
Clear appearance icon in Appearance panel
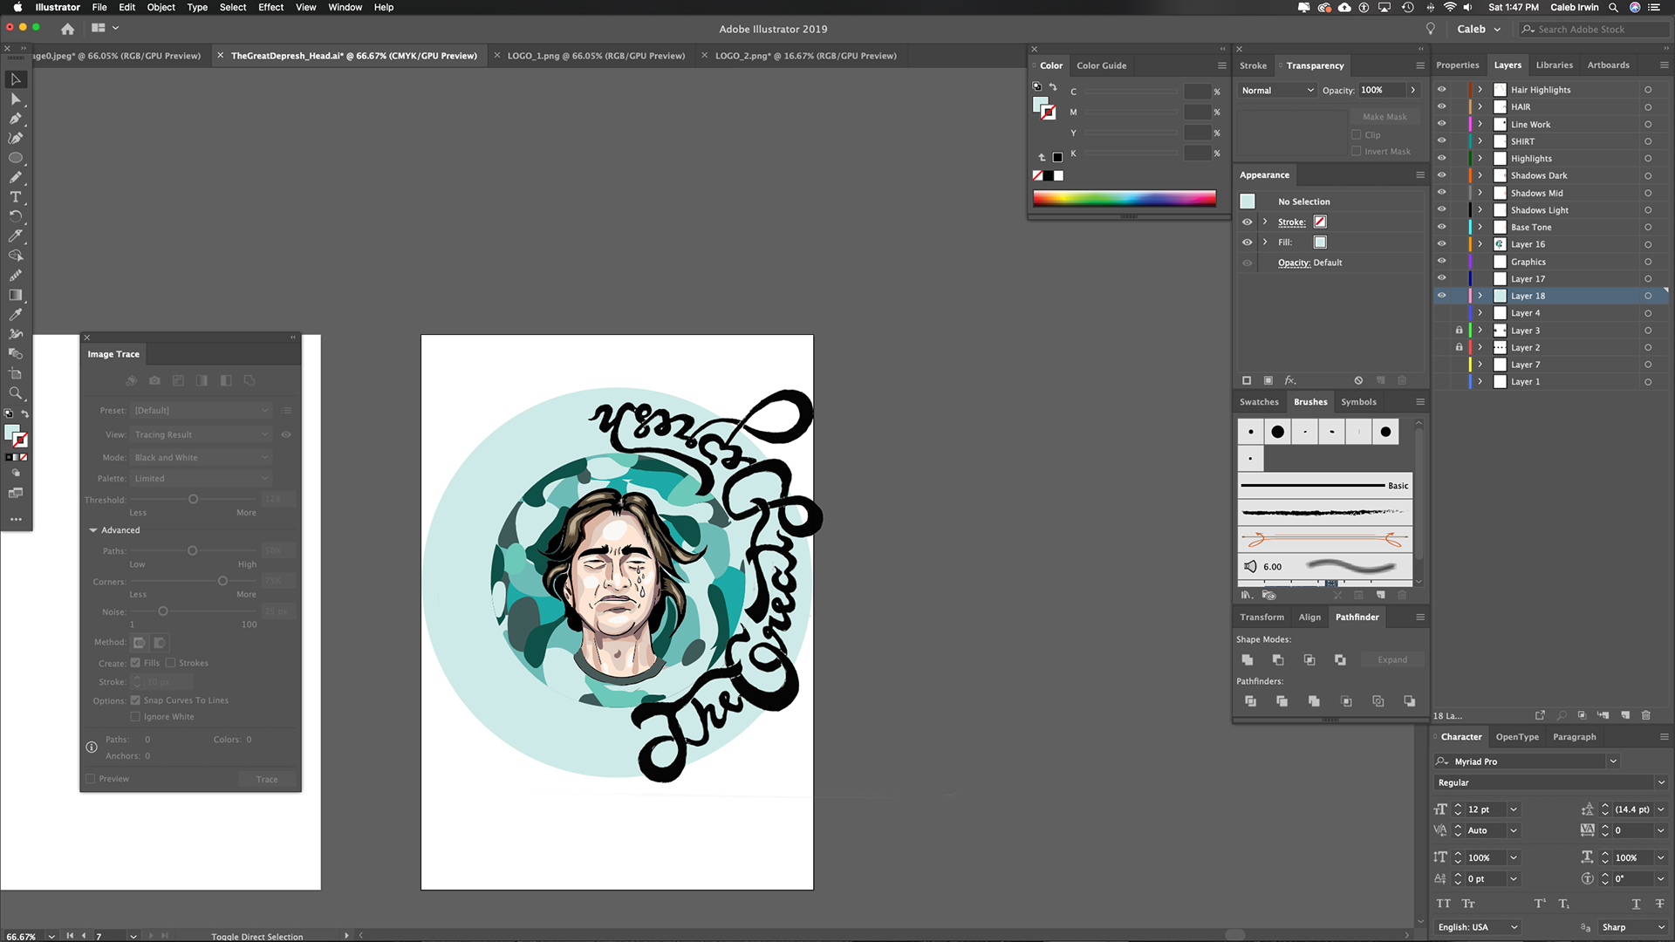(x=1358, y=380)
